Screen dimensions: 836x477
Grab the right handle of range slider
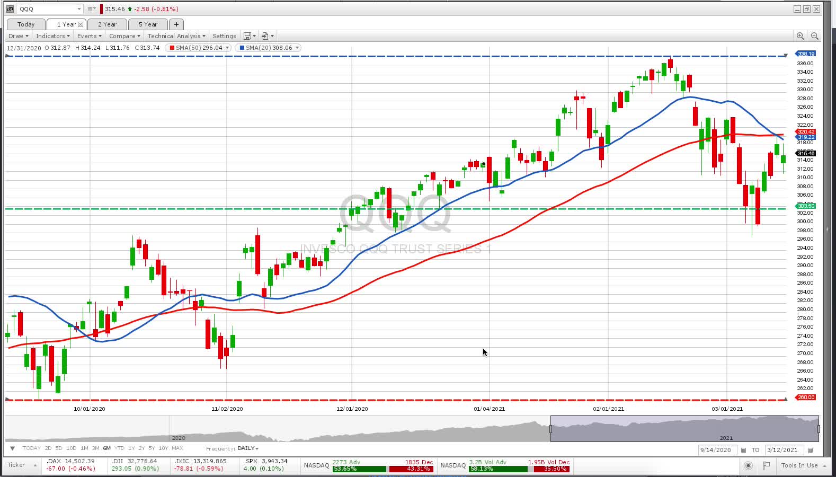819,429
